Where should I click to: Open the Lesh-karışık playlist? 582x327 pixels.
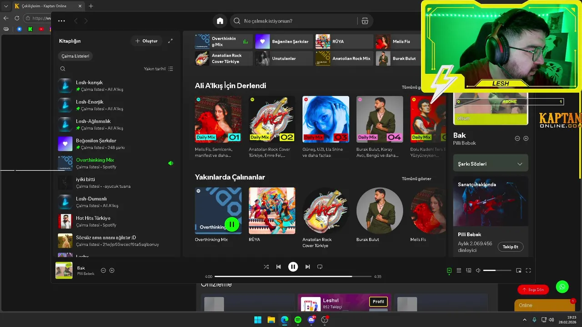point(116,86)
